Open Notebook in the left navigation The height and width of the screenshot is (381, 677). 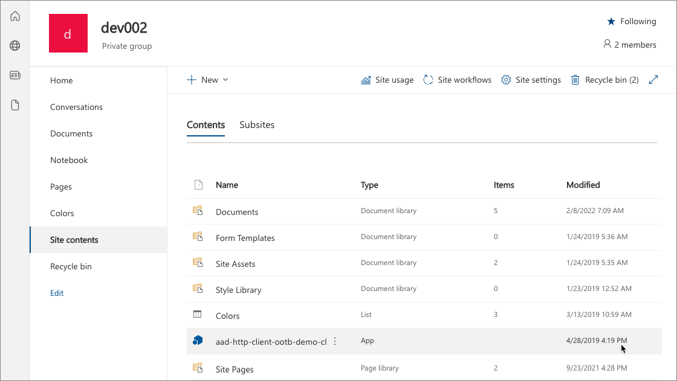click(69, 160)
